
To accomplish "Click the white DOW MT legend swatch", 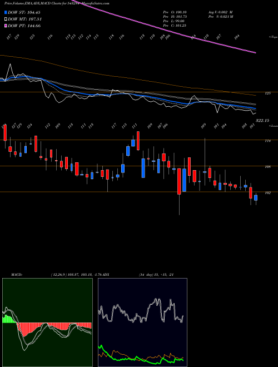I will click(6, 19).
